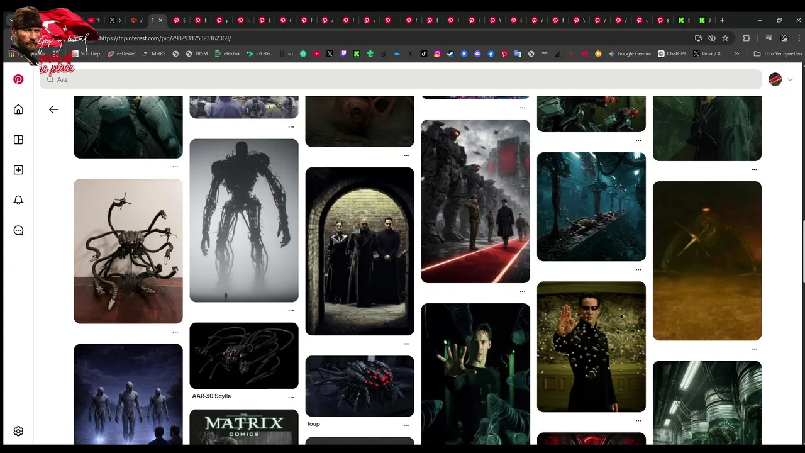Image resolution: width=805 pixels, height=453 pixels.
Task: Go back with the left arrow
Action: coord(53,109)
